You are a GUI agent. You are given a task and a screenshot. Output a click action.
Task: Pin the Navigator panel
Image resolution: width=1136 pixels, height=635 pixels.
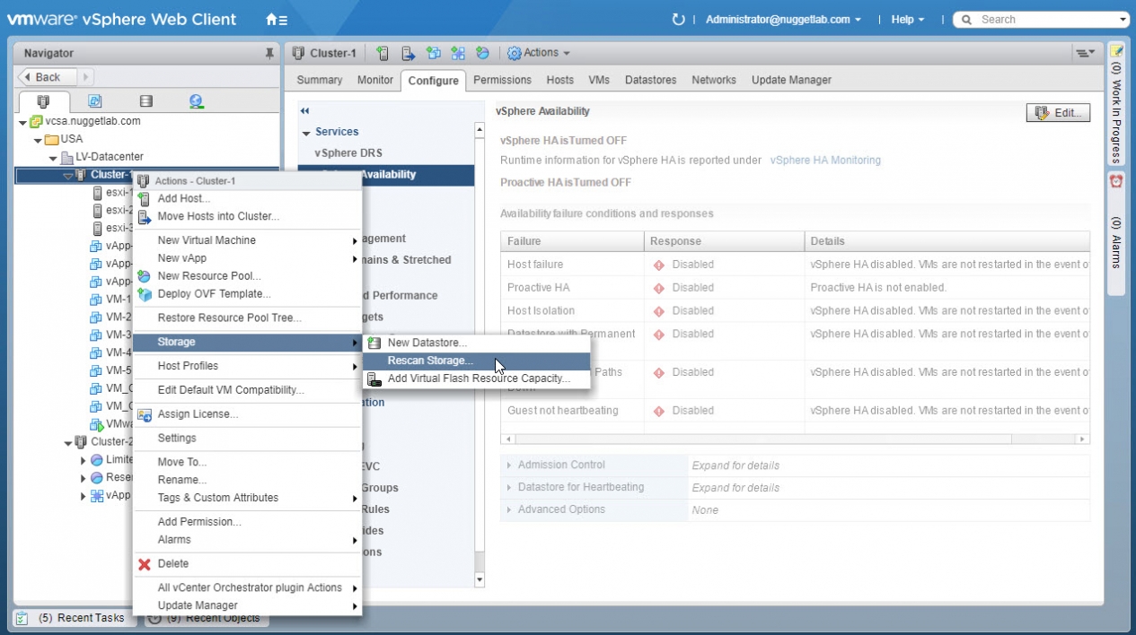pyautogui.click(x=269, y=54)
